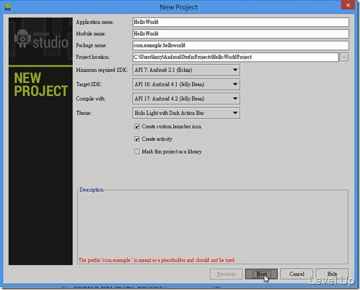Click into the Package name field
The height and width of the screenshot is (290, 360).
(x=241, y=46)
